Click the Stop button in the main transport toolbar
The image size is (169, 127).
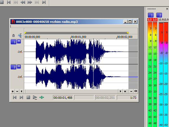click(2, 2)
